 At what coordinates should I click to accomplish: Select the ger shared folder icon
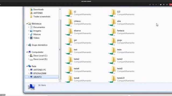pos(69,41)
